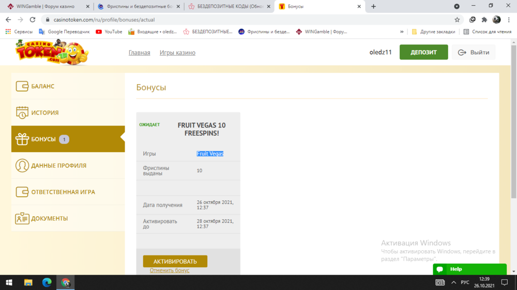Expand hidden bookmarks chevron

(402, 31)
